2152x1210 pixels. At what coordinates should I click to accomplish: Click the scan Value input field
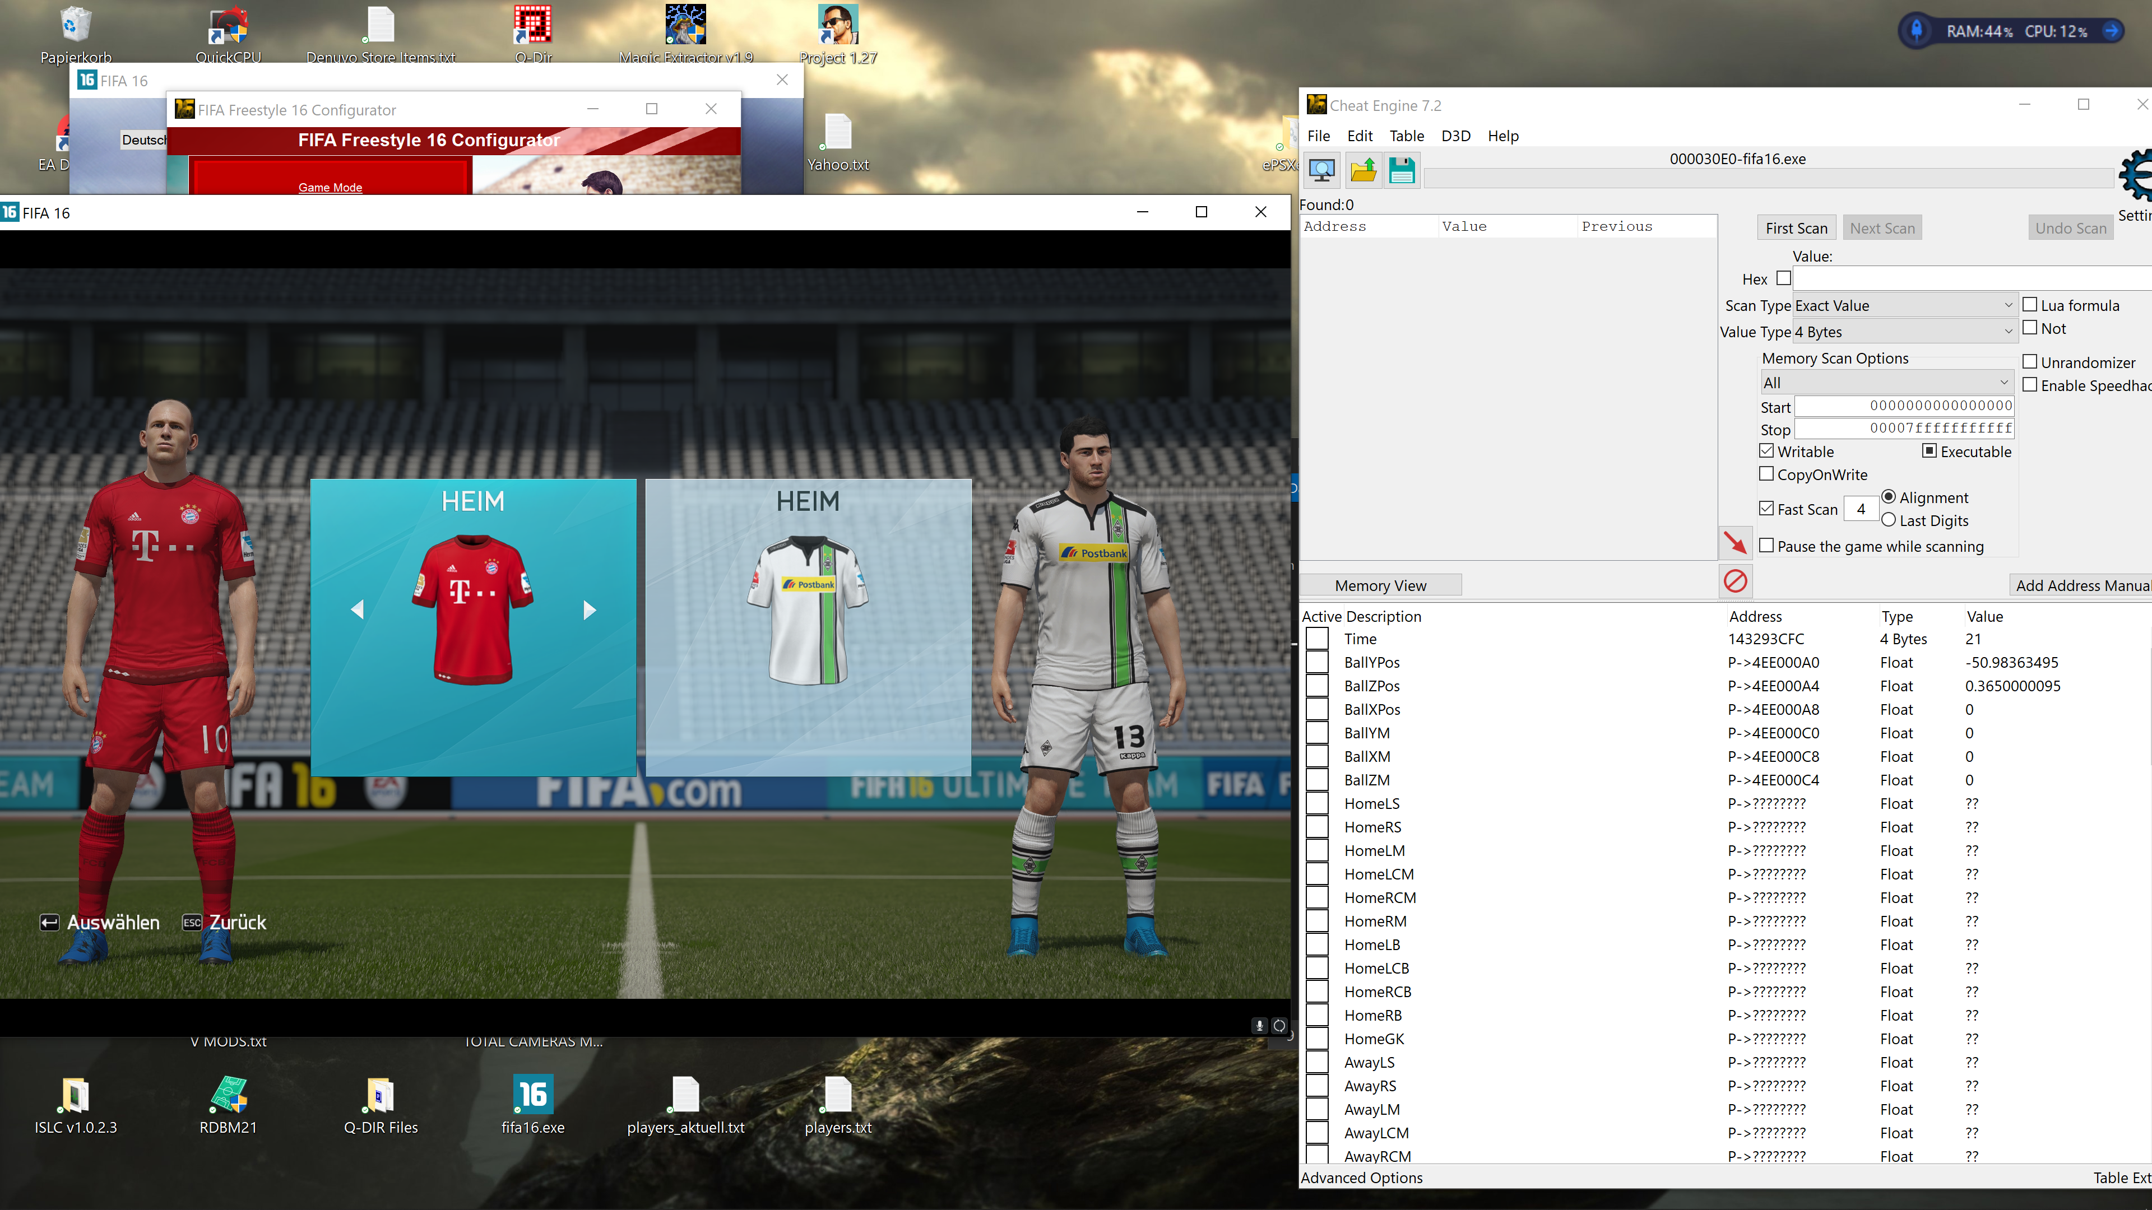coord(1972,278)
